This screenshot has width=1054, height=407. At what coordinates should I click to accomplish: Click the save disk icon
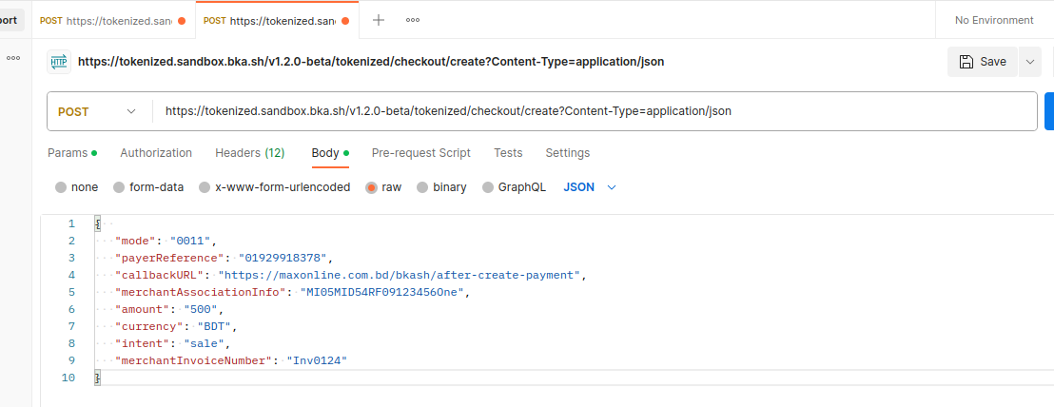click(x=966, y=62)
